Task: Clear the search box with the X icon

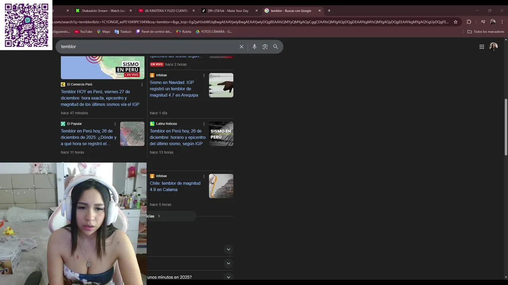Action: click(x=241, y=47)
